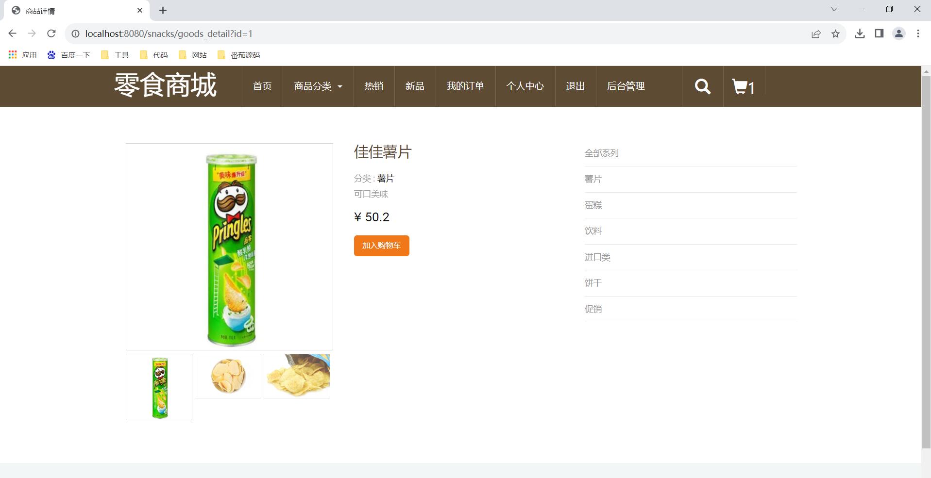
Task: Open 个人中心 in navbar
Action: (525, 86)
